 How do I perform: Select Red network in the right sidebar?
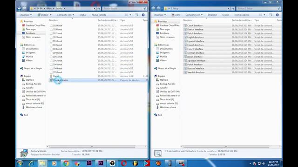(x=160, y=115)
